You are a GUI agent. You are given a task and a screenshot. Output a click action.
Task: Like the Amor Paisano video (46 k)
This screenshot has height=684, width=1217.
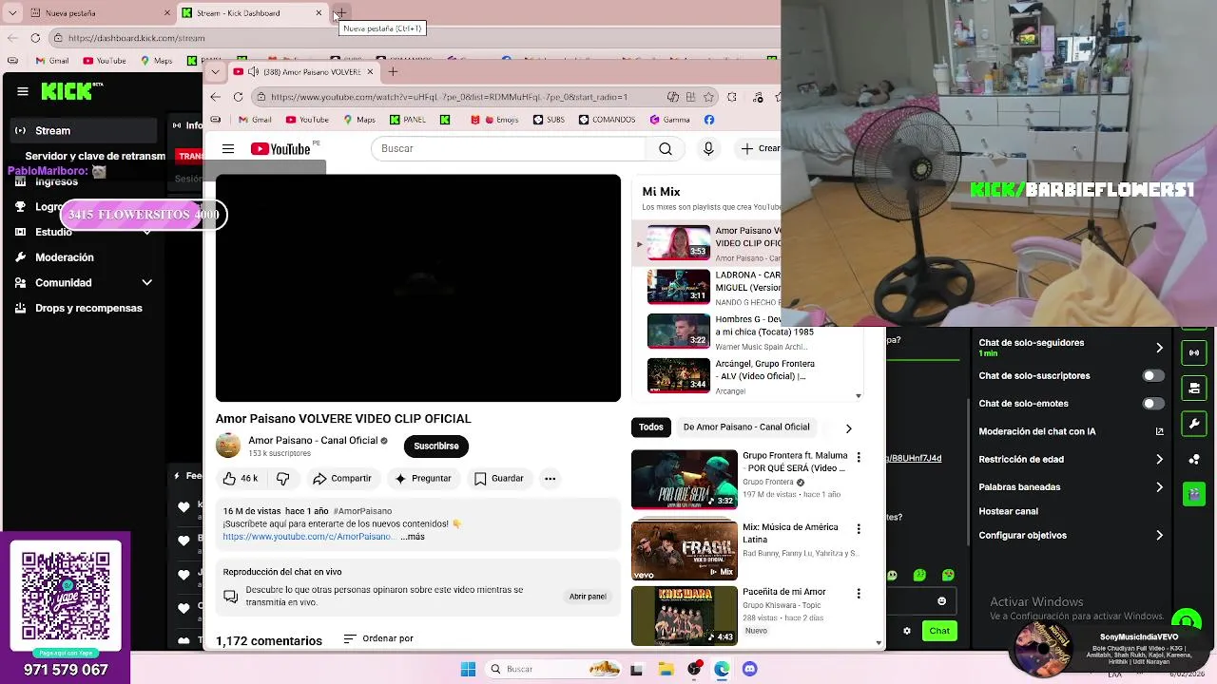pos(241,479)
